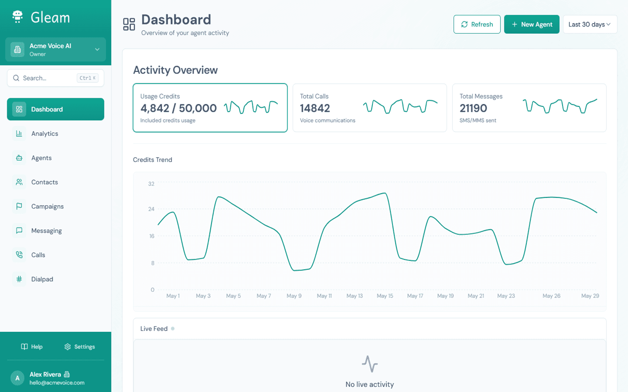Go to Calls page
The height and width of the screenshot is (392, 628).
55,255
